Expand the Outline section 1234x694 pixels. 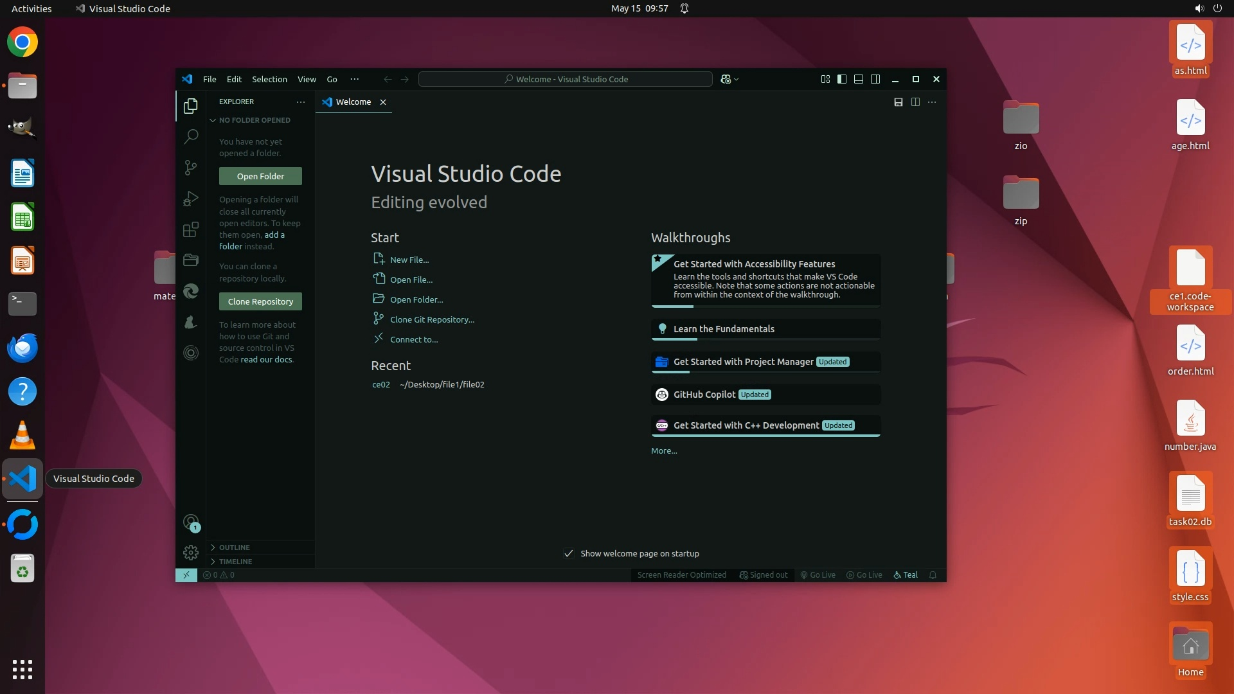[x=235, y=547]
